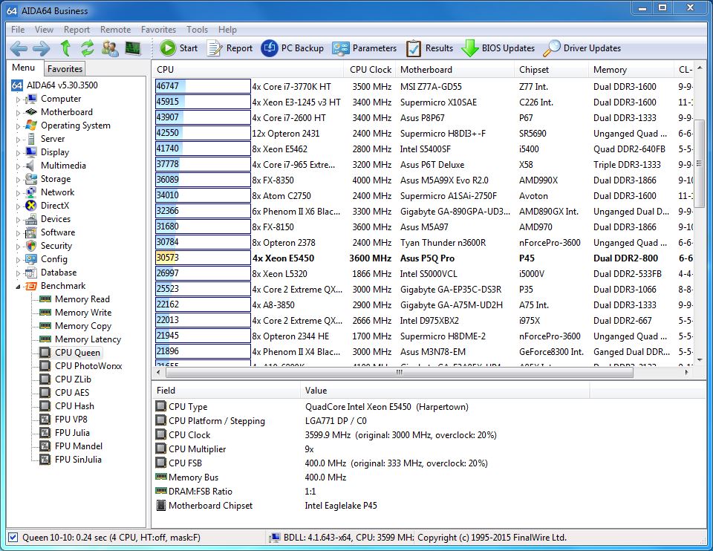Click the Value column header

tap(445, 391)
